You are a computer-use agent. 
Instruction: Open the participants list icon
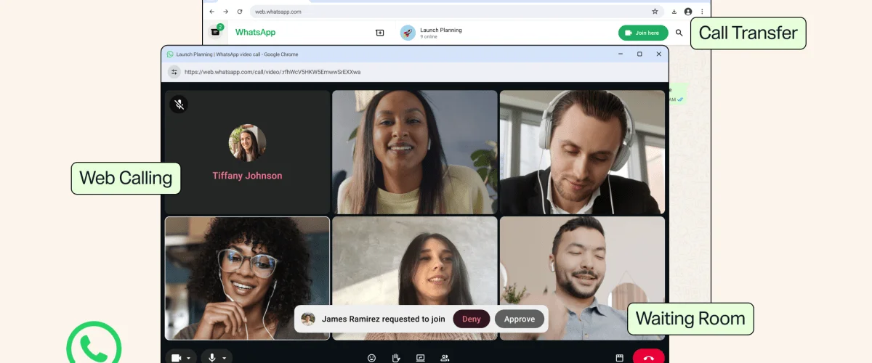pos(445,358)
